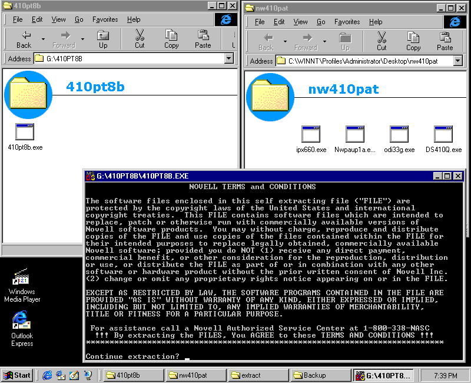Open Help menu in nw410pat window
Screen dimensions: 471x383
tap(376, 22)
